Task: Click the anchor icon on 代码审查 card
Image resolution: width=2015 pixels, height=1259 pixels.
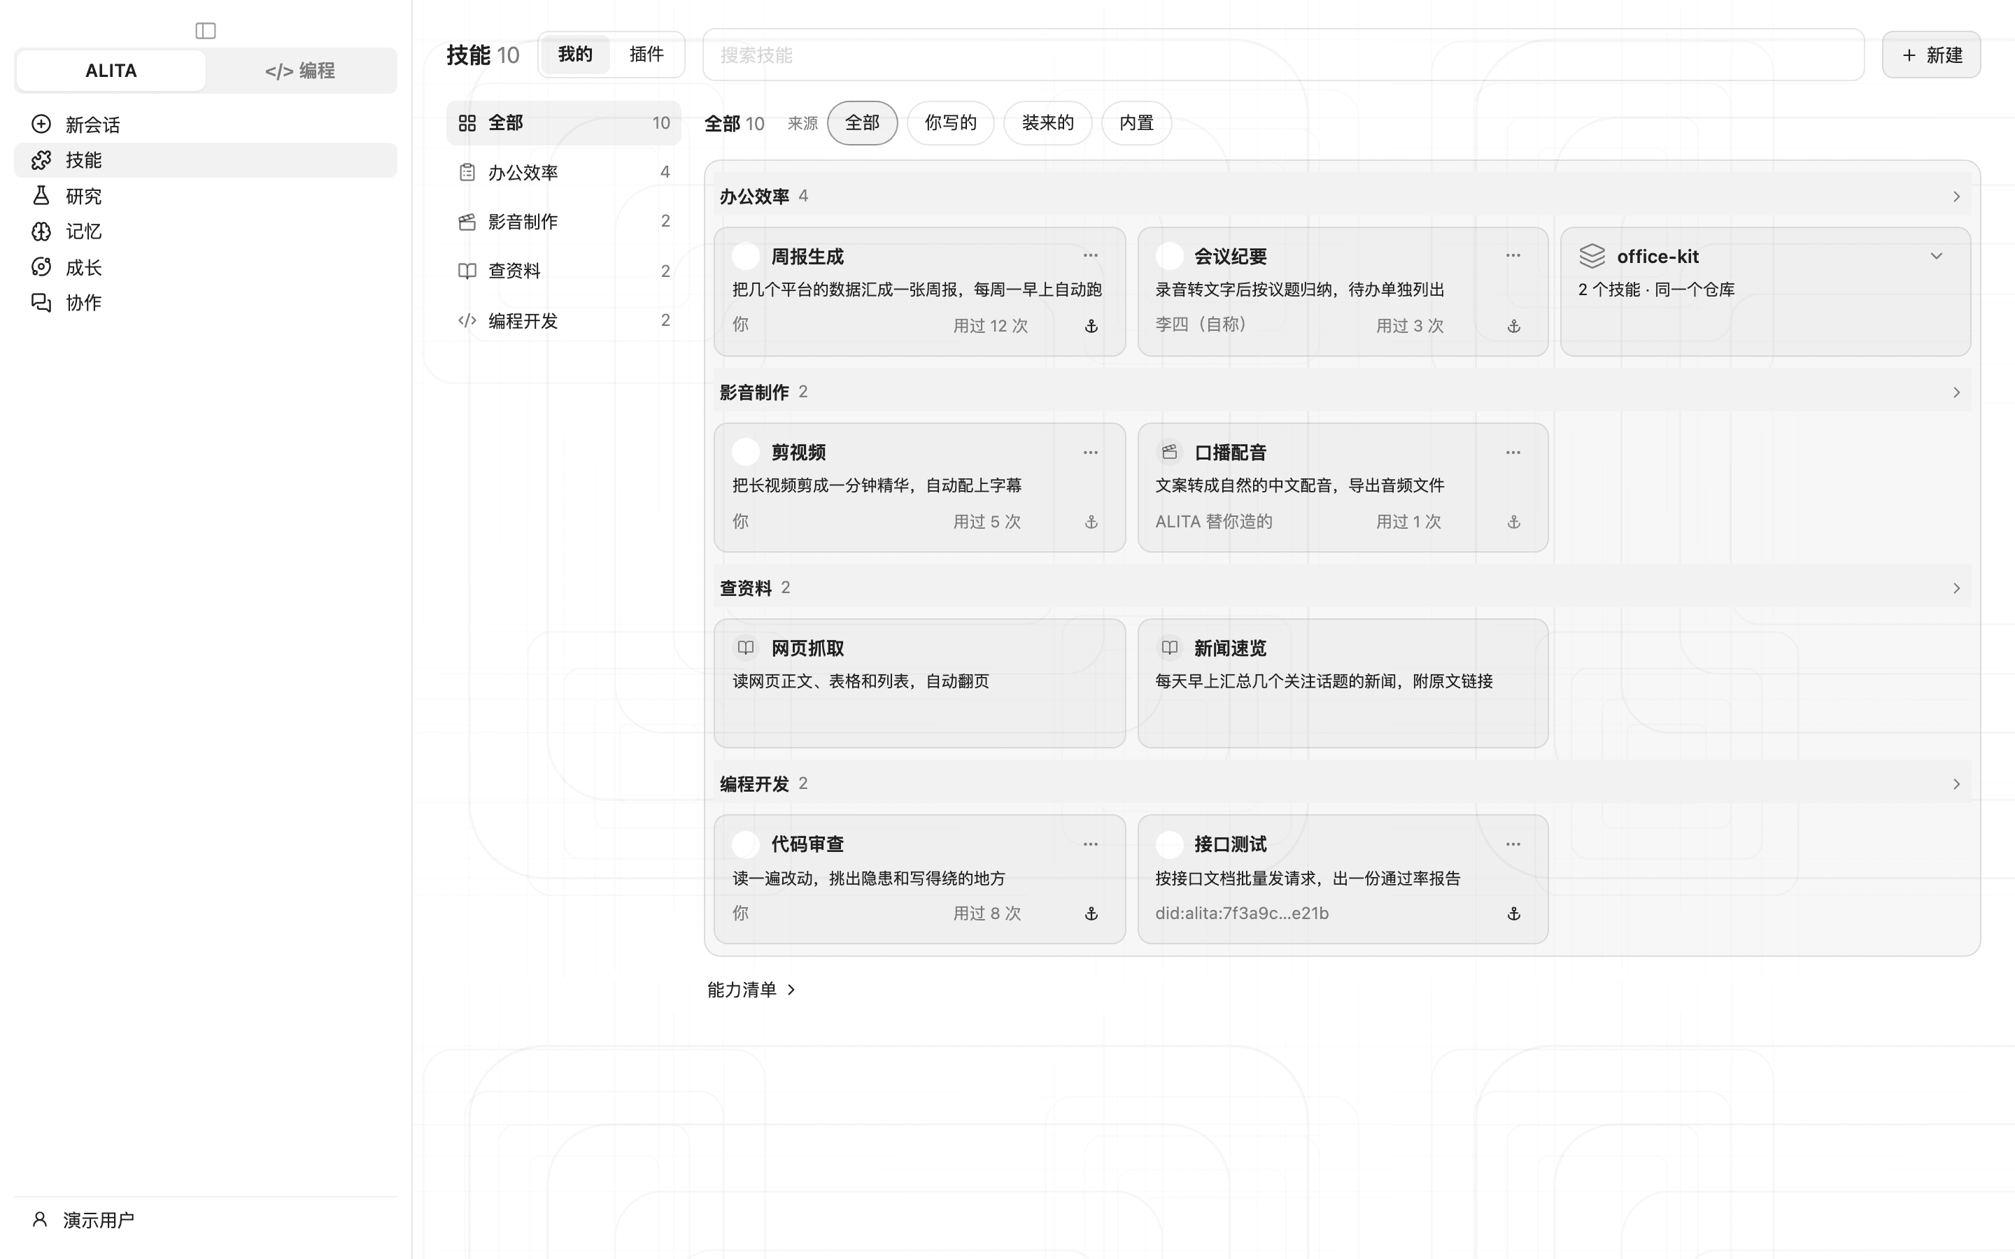Action: click(x=1091, y=913)
